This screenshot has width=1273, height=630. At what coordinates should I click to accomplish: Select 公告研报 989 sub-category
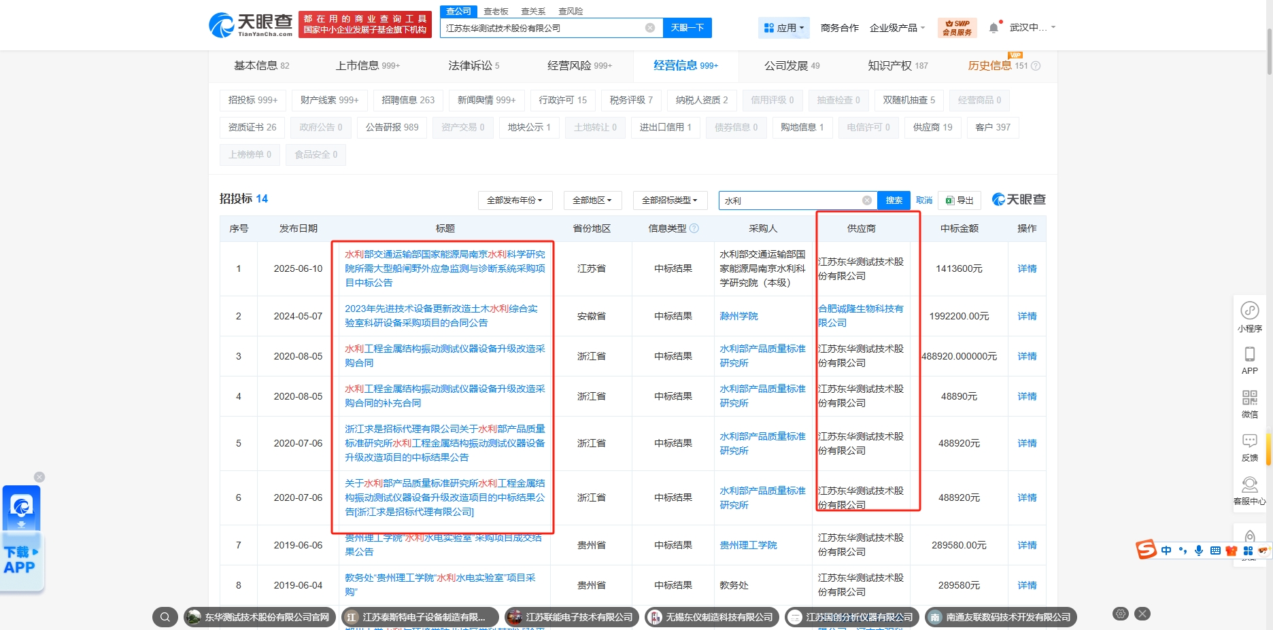pos(392,127)
